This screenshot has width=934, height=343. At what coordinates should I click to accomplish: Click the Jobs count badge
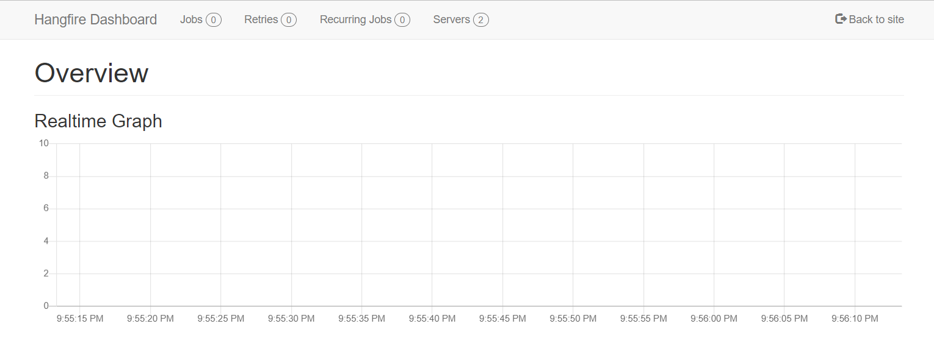[214, 20]
